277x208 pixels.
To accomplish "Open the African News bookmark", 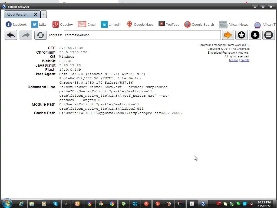I will 233,24.
